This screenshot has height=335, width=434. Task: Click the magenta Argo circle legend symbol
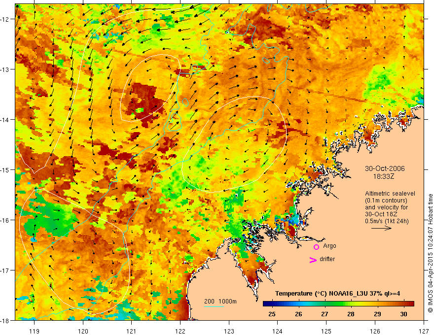316,247
